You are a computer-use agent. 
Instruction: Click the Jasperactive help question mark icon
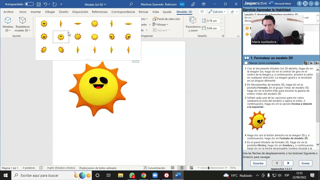point(299,3)
